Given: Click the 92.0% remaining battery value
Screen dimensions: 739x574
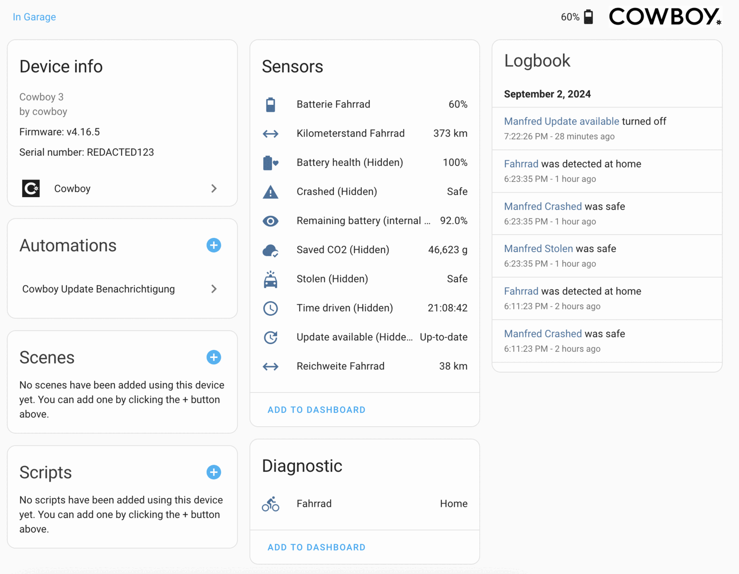Looking at the screenshot, I should [x=454, y=221].
